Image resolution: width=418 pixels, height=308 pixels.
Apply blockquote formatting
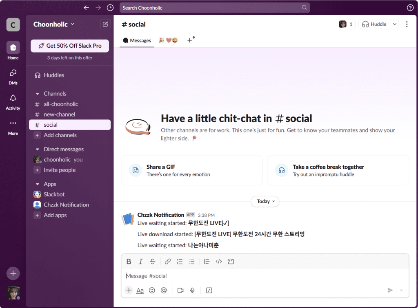[207, 262]
